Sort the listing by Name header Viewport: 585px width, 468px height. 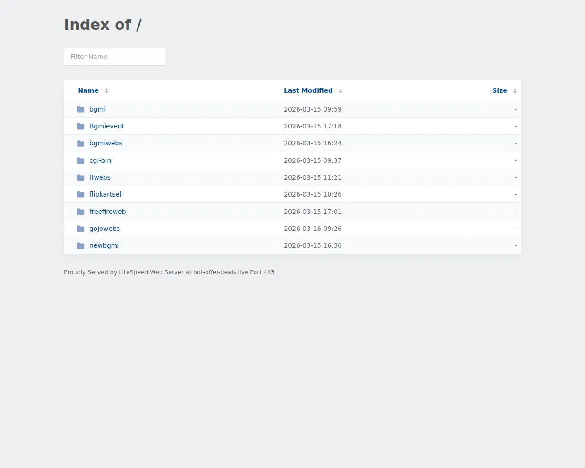tap(88, 90)
